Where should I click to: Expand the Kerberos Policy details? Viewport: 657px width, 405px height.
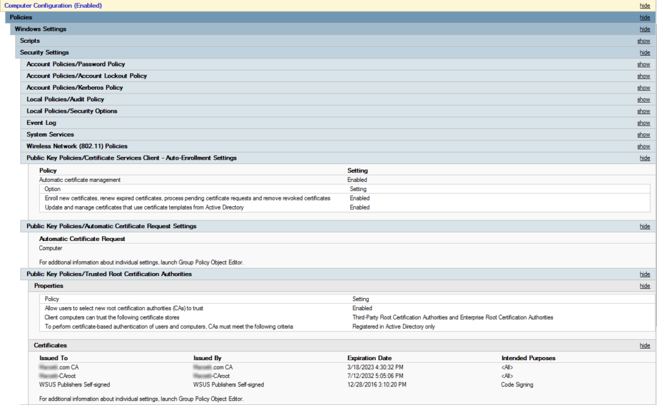[x=644, y=87]
